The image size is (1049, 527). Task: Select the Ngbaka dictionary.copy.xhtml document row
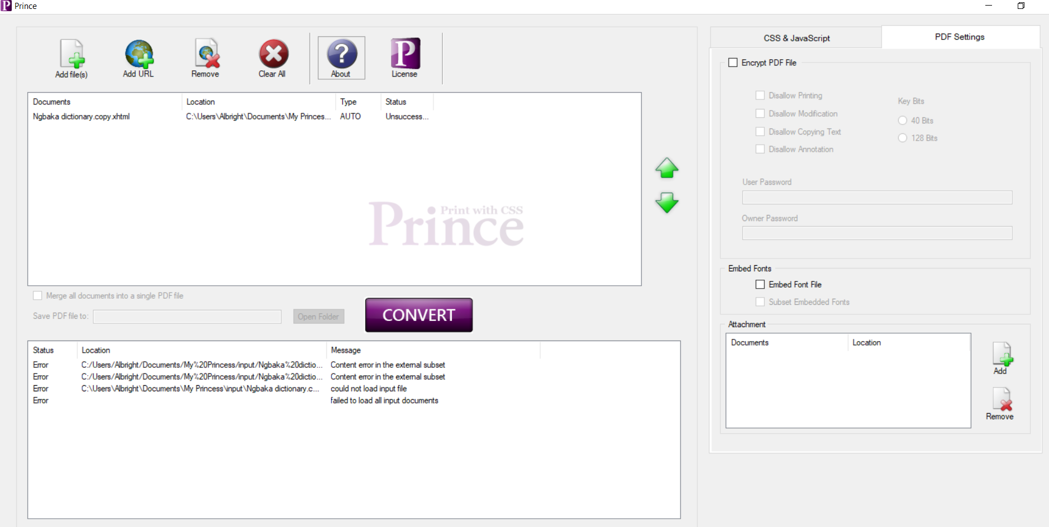click(82, 117)
